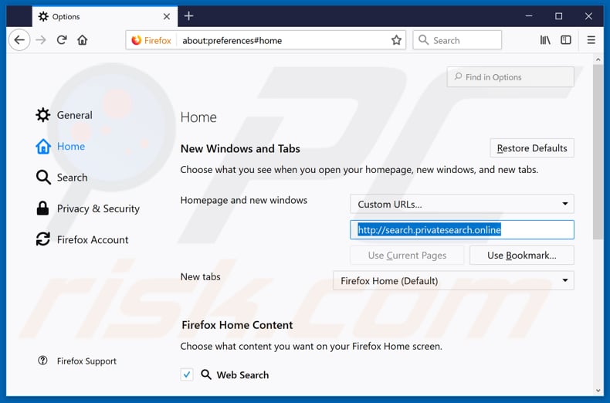Open the Firefox Support link
Viewport: 610px width, 403px height.
coord(77,361)
